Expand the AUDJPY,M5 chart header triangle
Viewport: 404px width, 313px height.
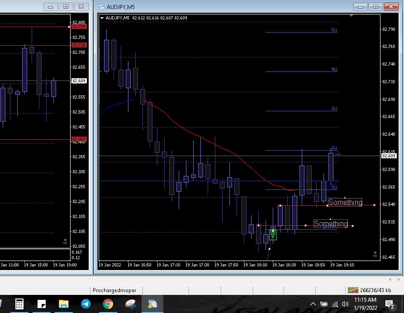102,18
